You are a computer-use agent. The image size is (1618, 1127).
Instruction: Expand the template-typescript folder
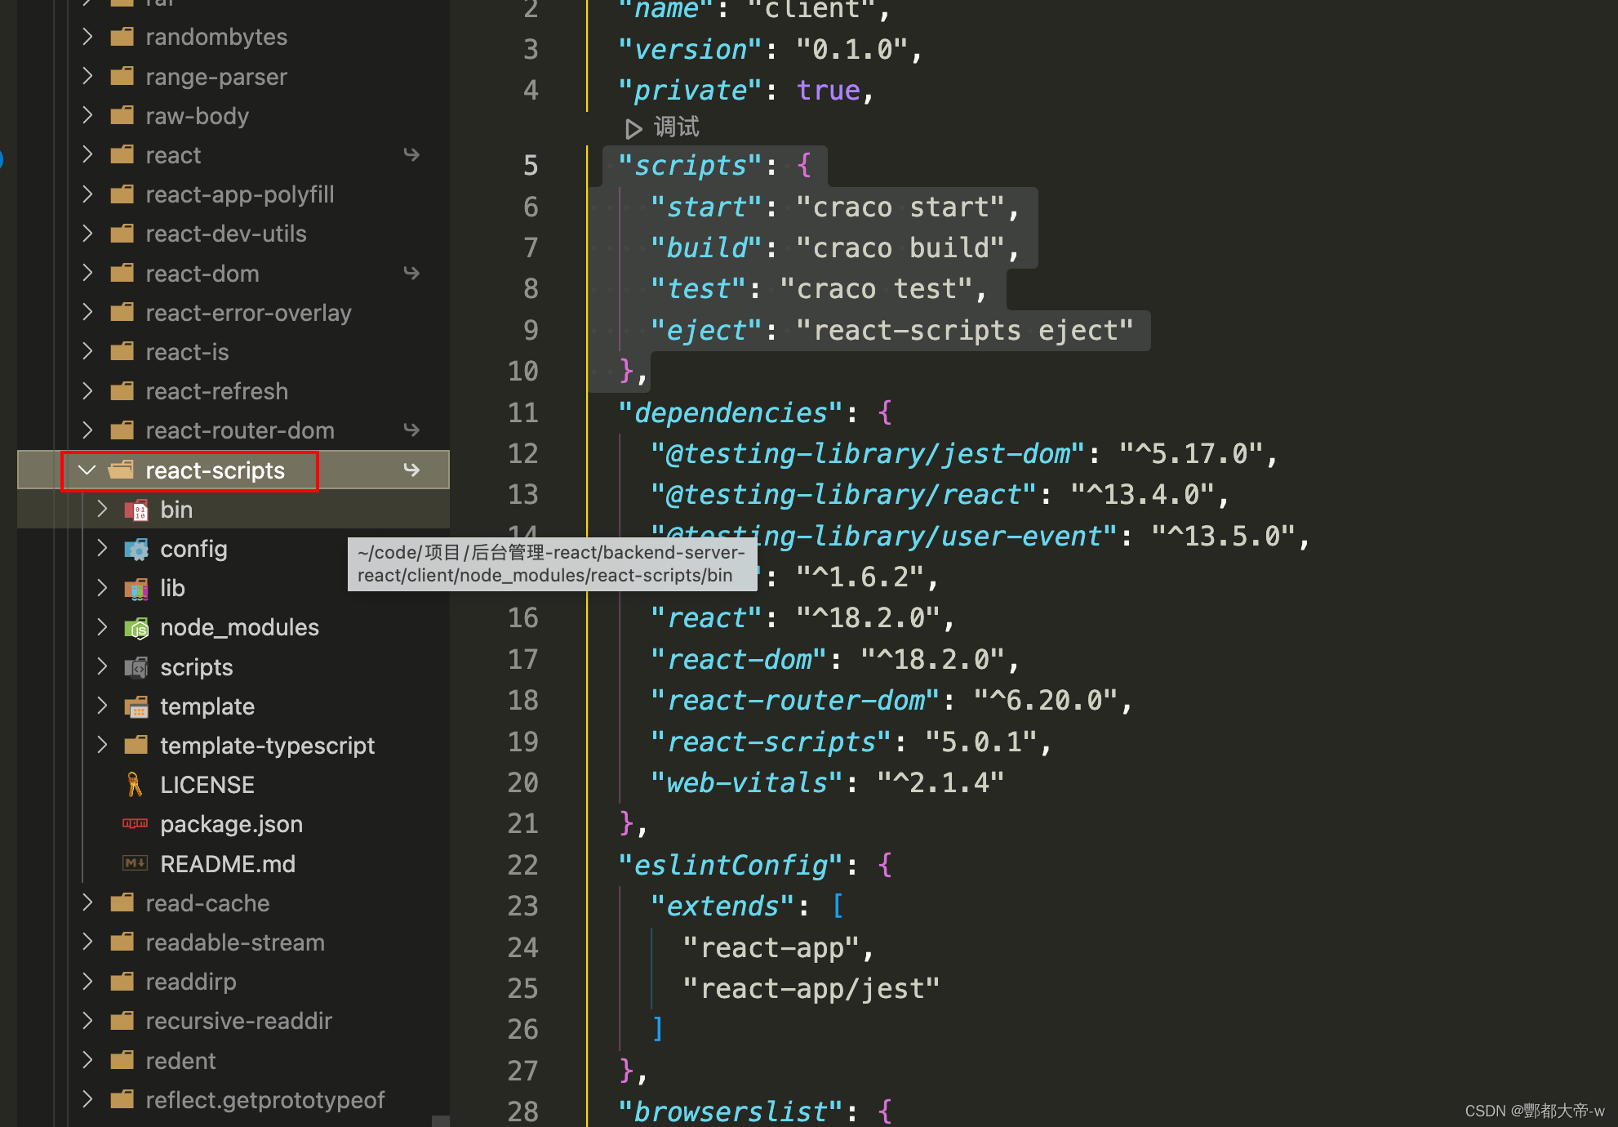[102, 745]
